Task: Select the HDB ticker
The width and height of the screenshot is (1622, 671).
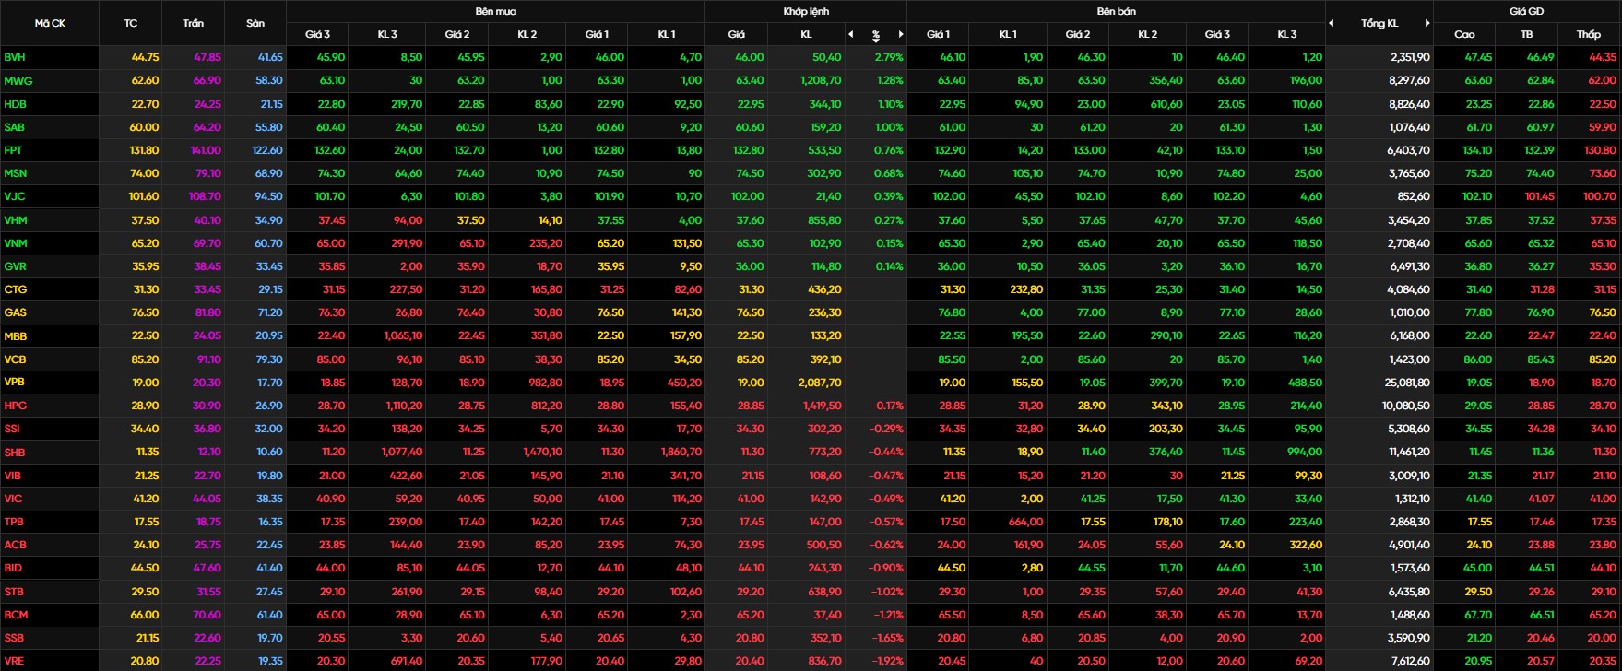Action: click(x=15, y=104)
